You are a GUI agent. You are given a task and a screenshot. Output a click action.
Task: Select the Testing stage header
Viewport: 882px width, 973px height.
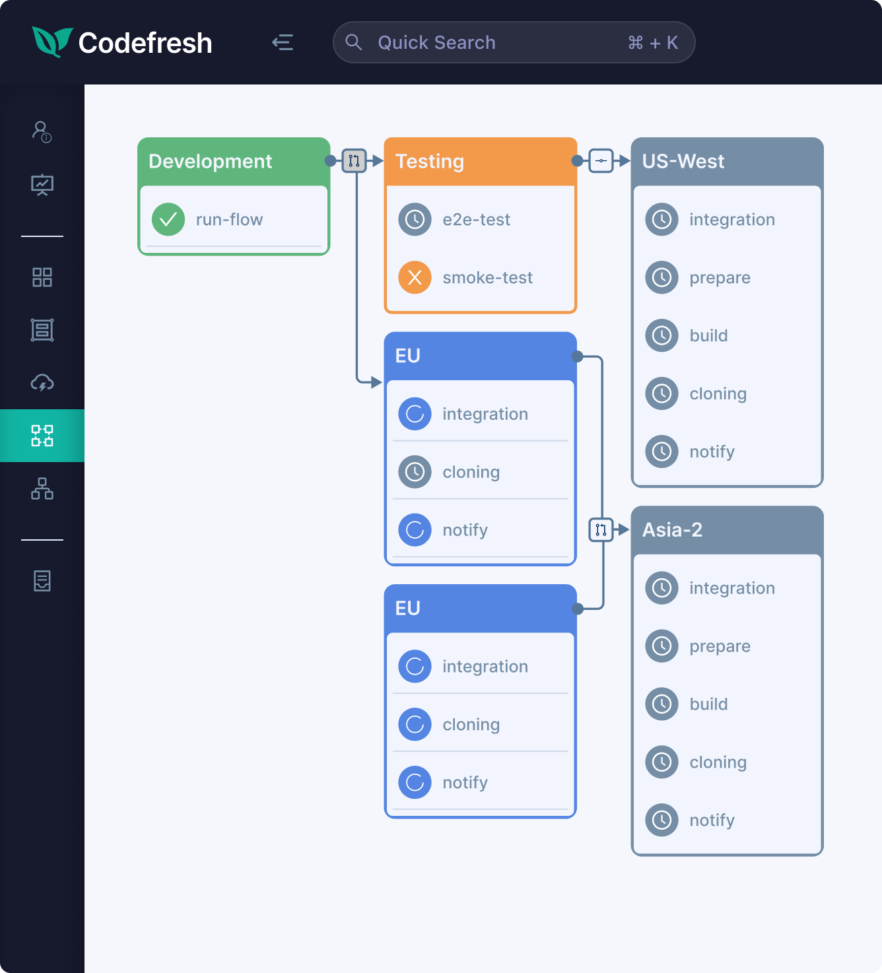481,161
